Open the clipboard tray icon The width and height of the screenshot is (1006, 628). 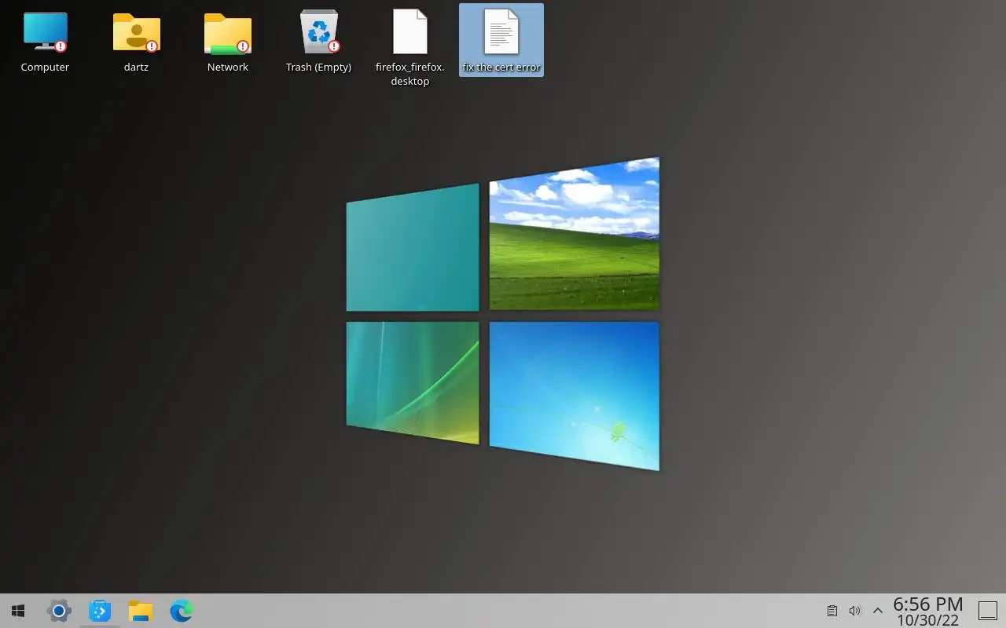832,611
